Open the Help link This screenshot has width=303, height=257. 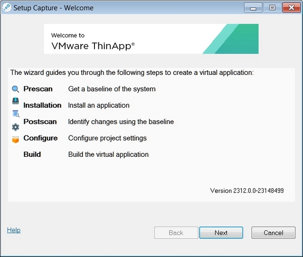point(14,230)
